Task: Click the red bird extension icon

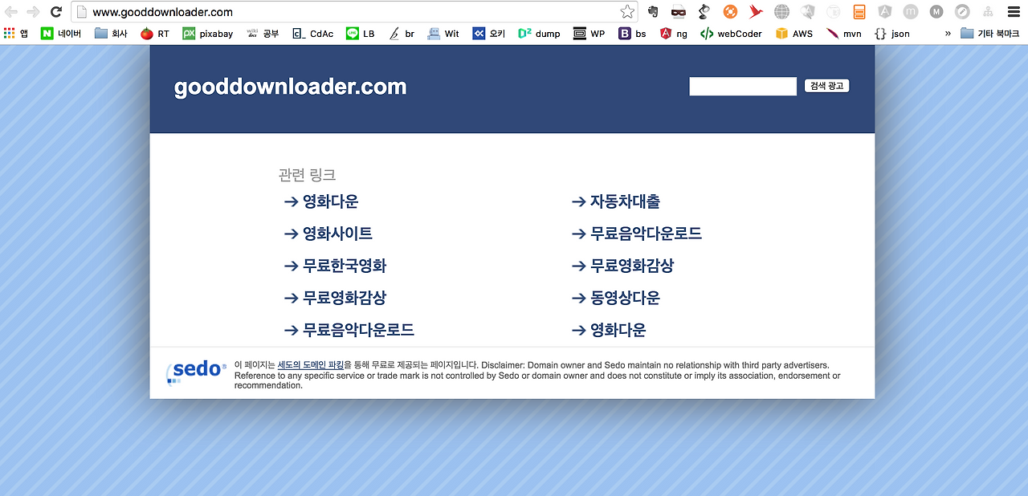Action: click(755, 12)
